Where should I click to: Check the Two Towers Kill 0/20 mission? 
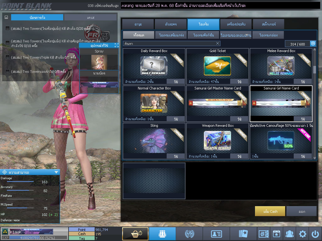(x=8, y=28)
